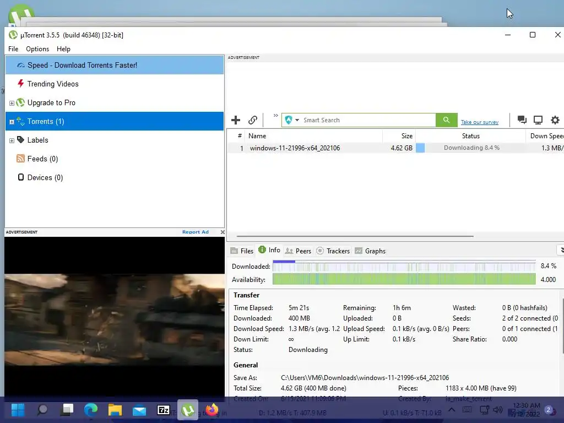Click the Feeds RSS icon
This screenshot has height=423, width=564.
pos(20,158)
